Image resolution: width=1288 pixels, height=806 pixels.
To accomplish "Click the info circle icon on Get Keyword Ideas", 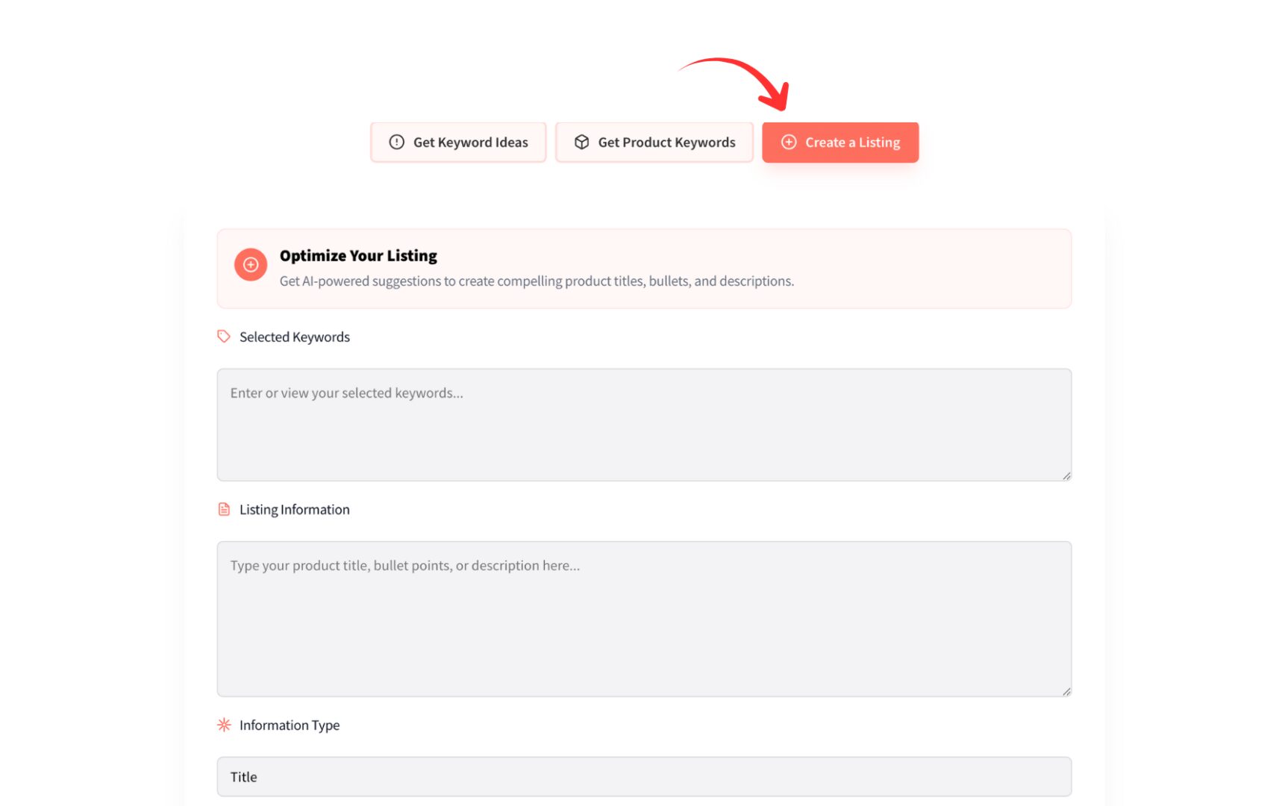I will point(396,142).
